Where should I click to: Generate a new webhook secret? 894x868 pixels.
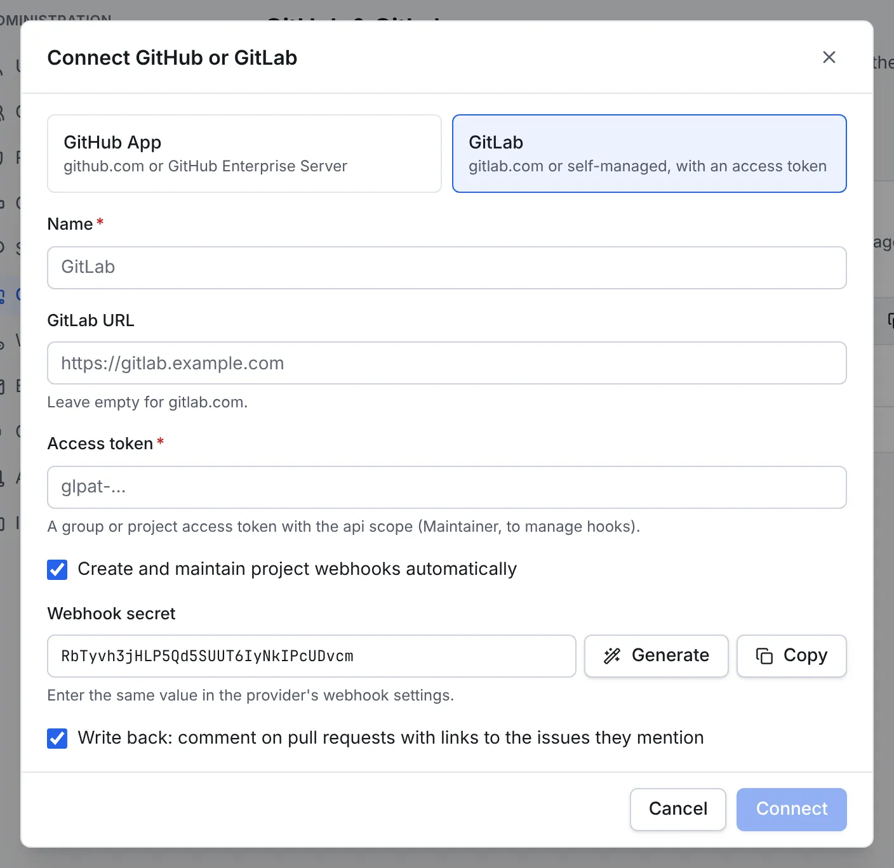coord(657,656)
